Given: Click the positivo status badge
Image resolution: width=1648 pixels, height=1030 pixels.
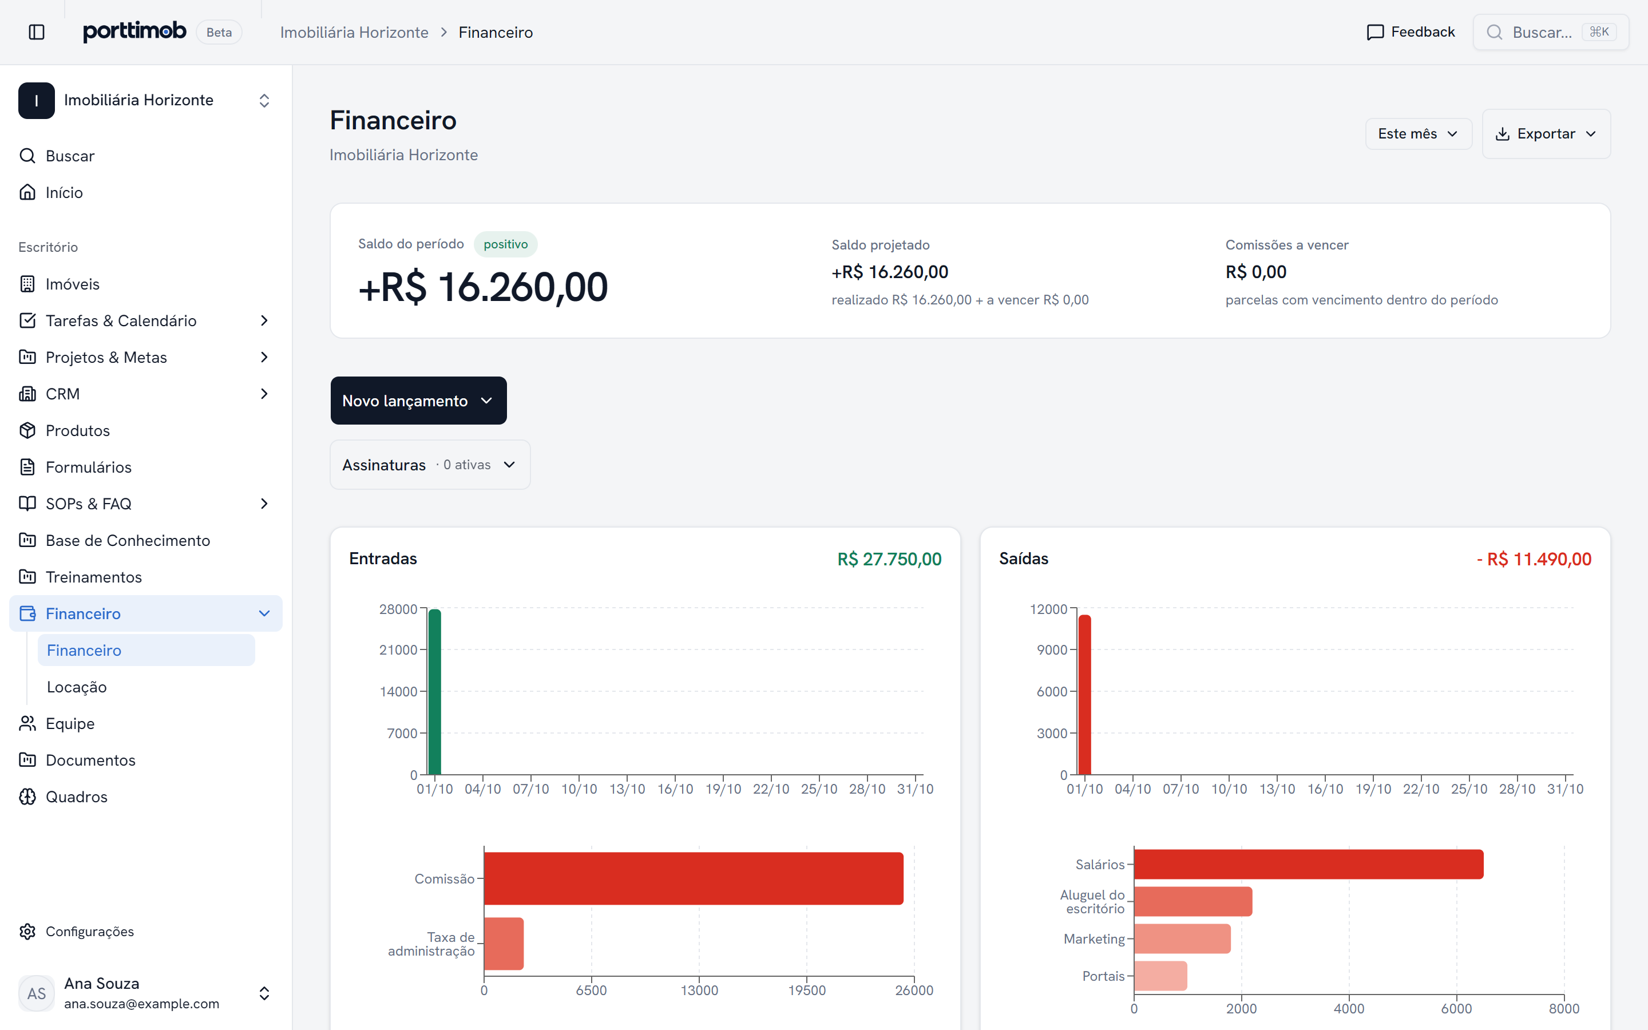Looking at the screenshot, I should click(x=505, y=244).
